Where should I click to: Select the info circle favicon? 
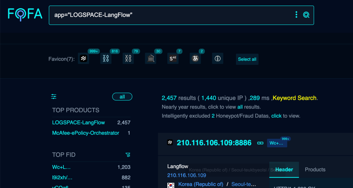click(x=217, y=59)
